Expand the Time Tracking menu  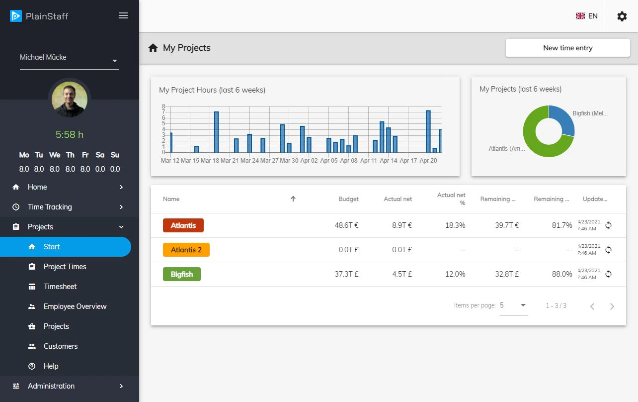click(x=70, y=207)
